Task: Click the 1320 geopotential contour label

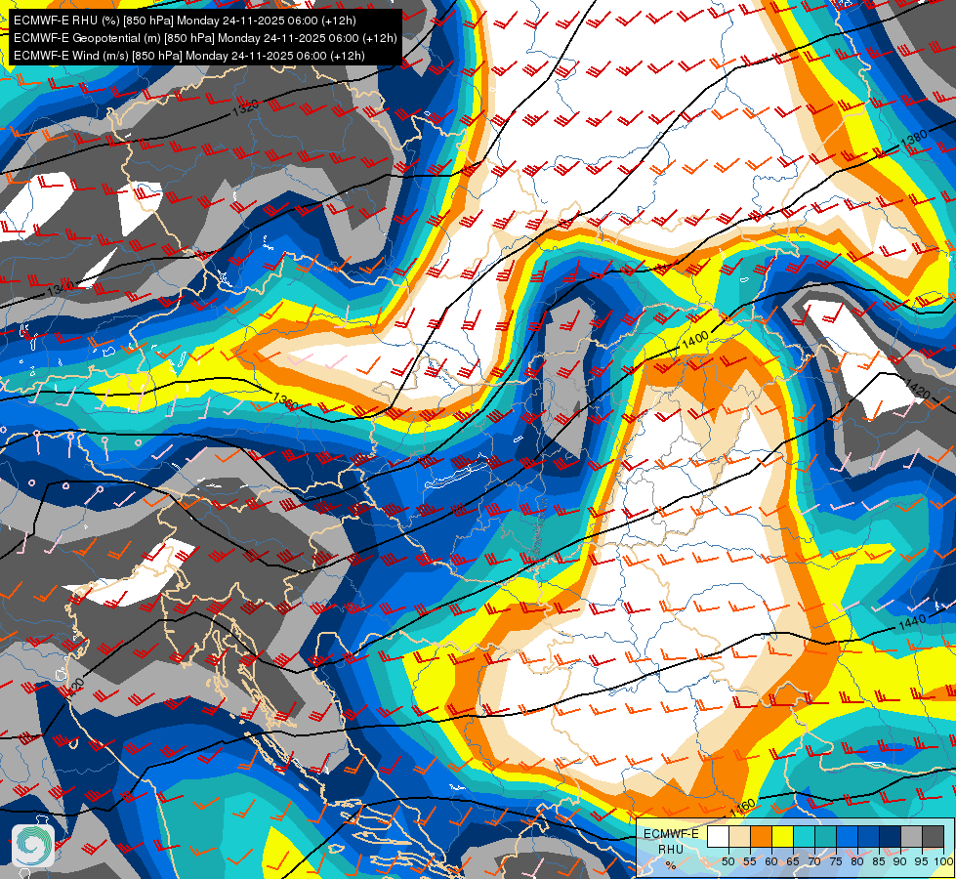Action: point(245,108)
